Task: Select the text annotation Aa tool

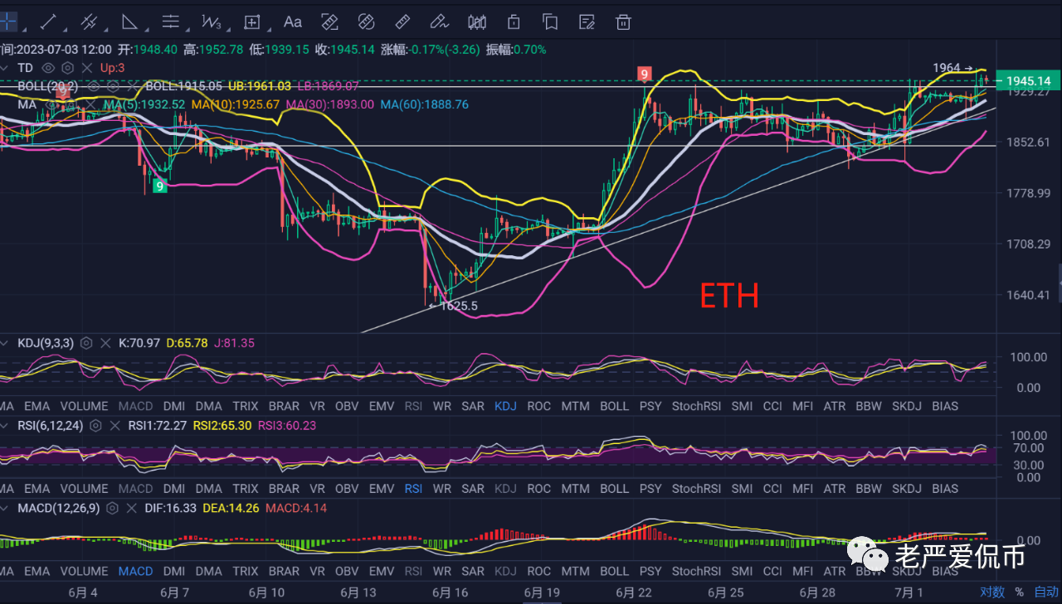Action: [292, 22]
